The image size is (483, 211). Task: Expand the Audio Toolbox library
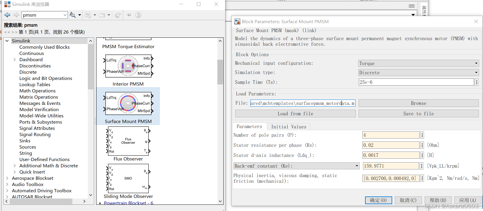coord(7,184)
